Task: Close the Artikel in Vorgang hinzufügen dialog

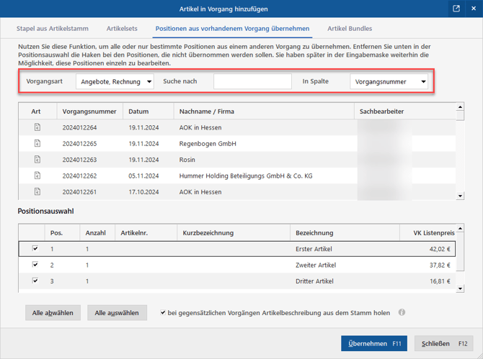Action: (x=474, y=9)
